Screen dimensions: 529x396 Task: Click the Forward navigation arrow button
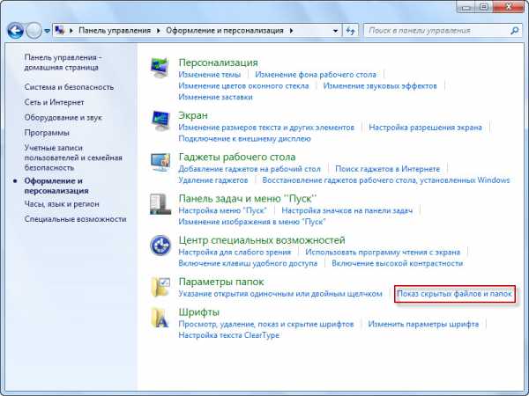(x=34, y=31)
